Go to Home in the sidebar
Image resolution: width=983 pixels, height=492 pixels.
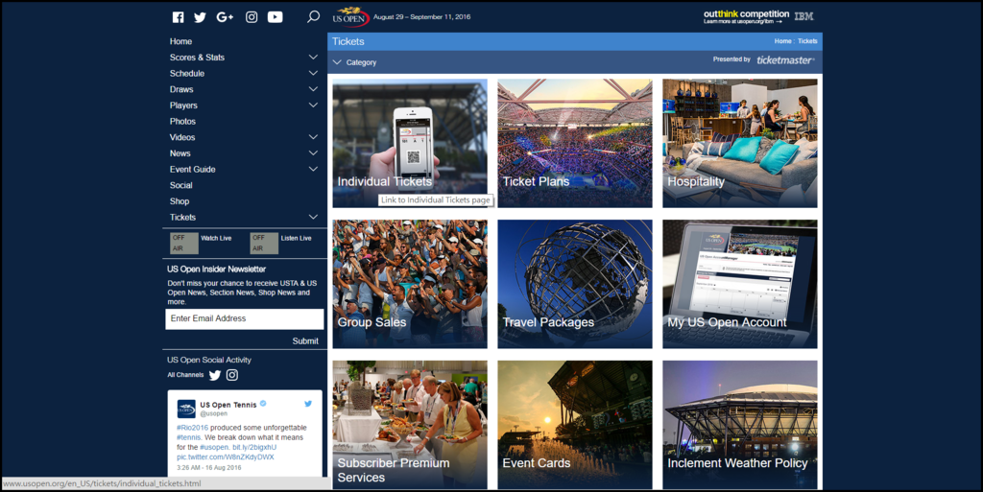point(180,41)
